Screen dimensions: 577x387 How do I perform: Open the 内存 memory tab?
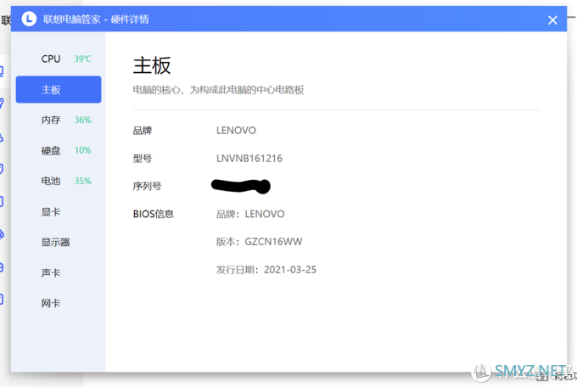coord(59,120)
